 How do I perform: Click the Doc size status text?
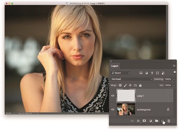[25, 113]
